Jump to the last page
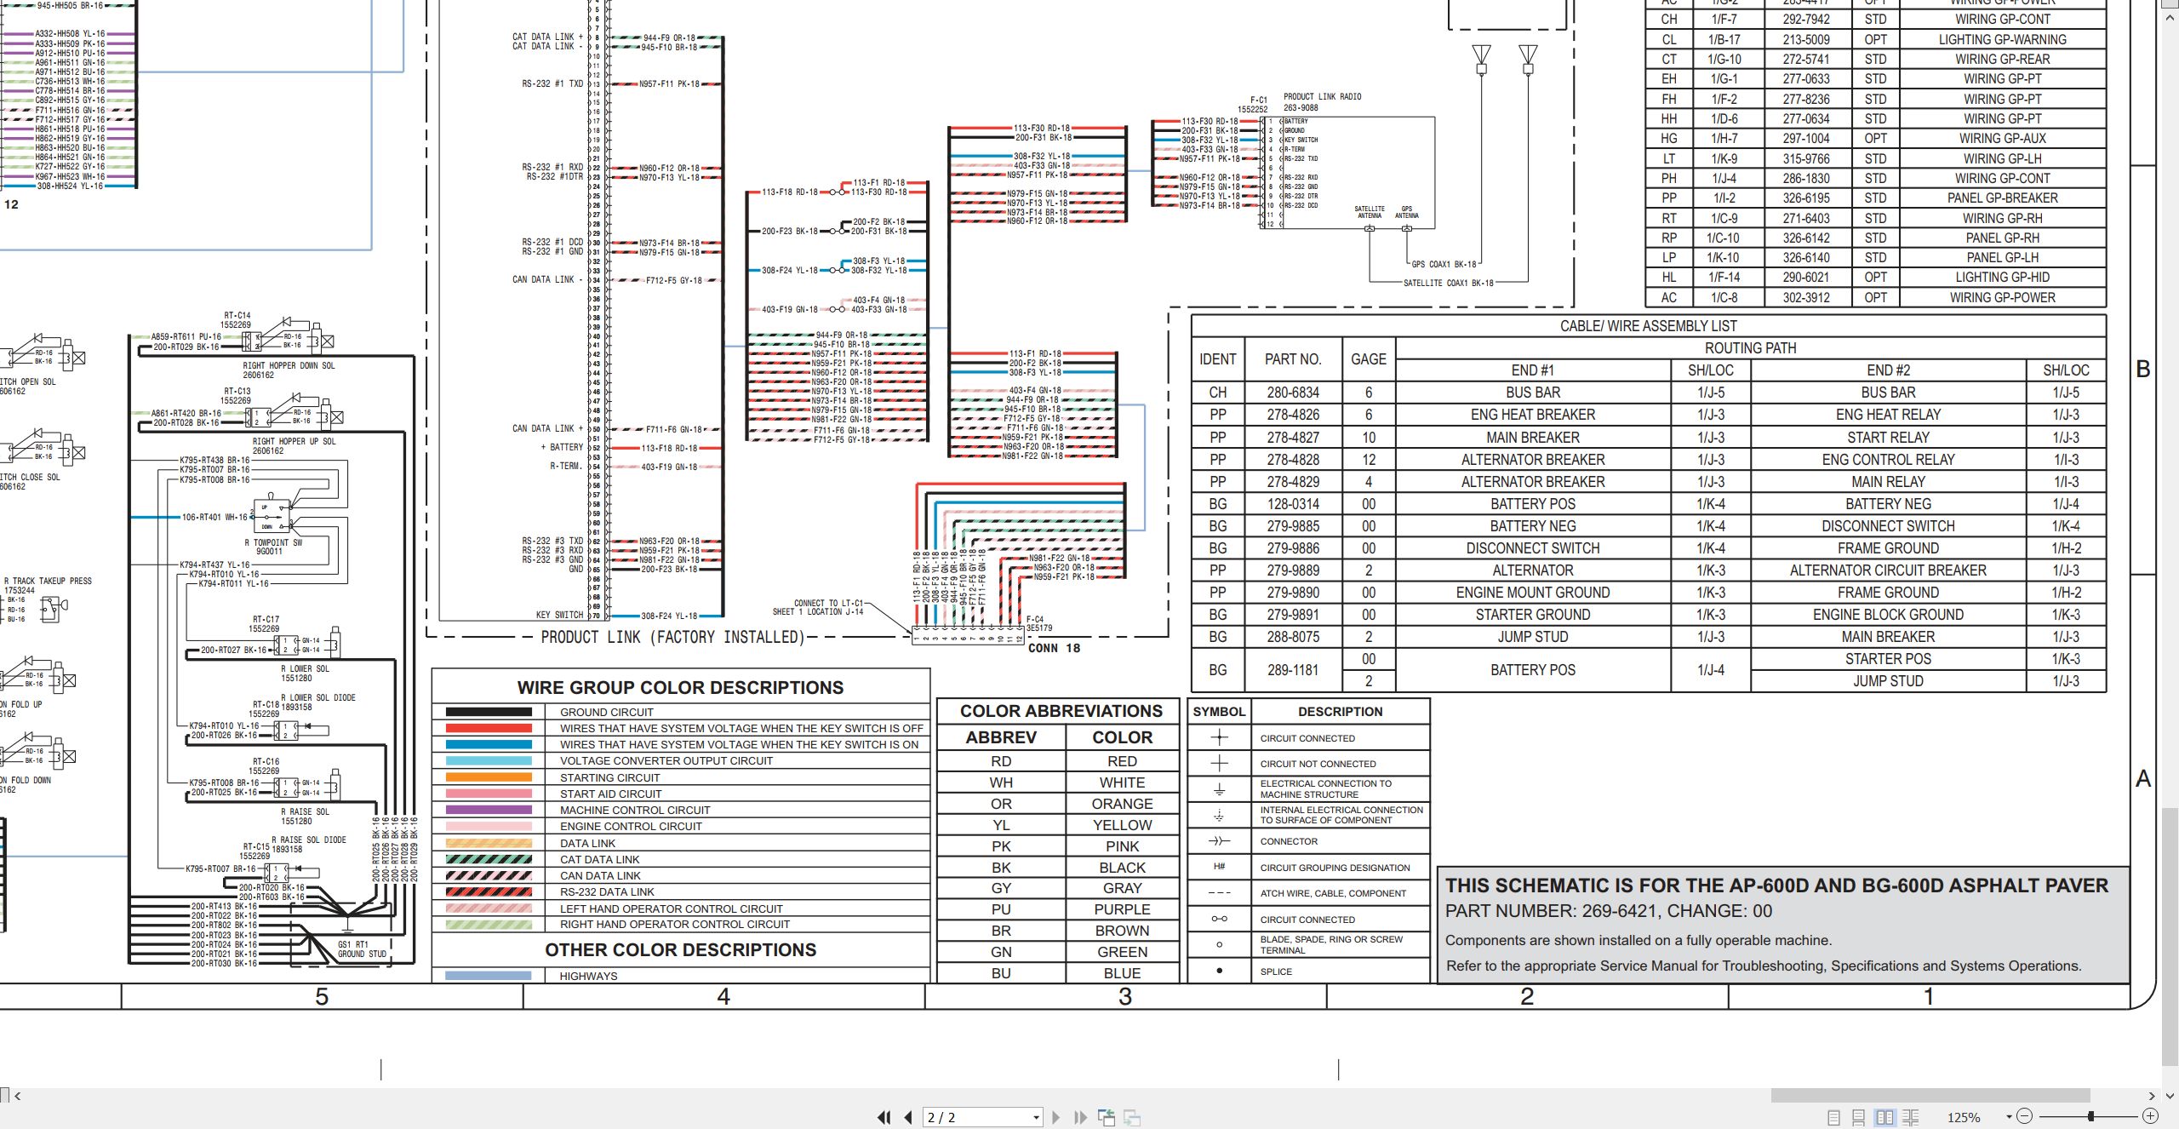Viewport: 2179px width, 1129px height. [1080, 1117]
